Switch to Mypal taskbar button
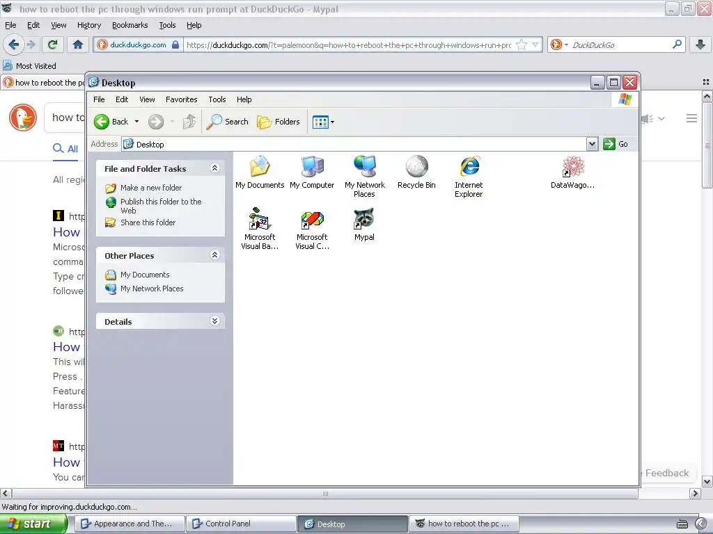The height and width of the screenshot is (534, 713). 464,524
